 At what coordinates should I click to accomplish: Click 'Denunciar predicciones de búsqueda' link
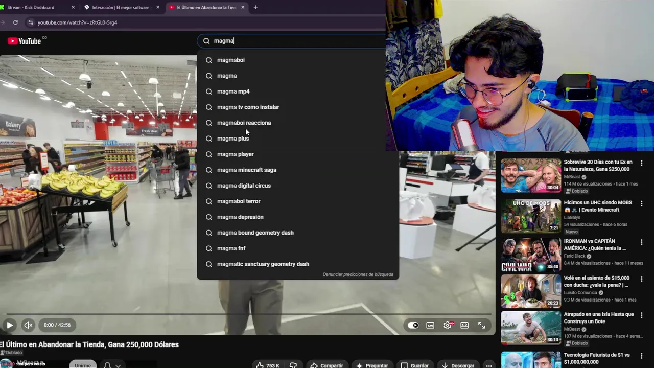(x=358, y=274)
